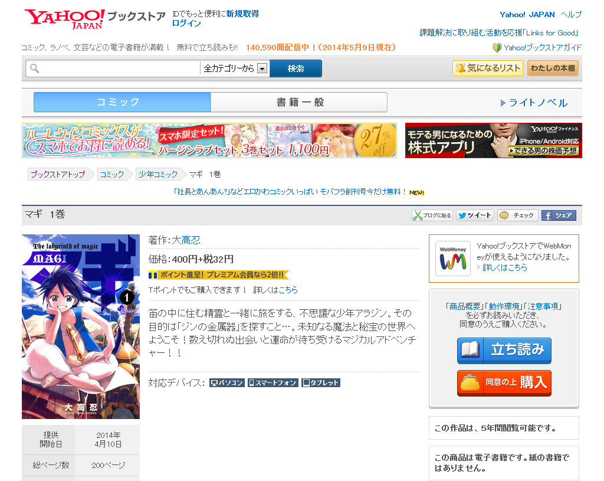Click author 大高忍 link

coord(186,240)
